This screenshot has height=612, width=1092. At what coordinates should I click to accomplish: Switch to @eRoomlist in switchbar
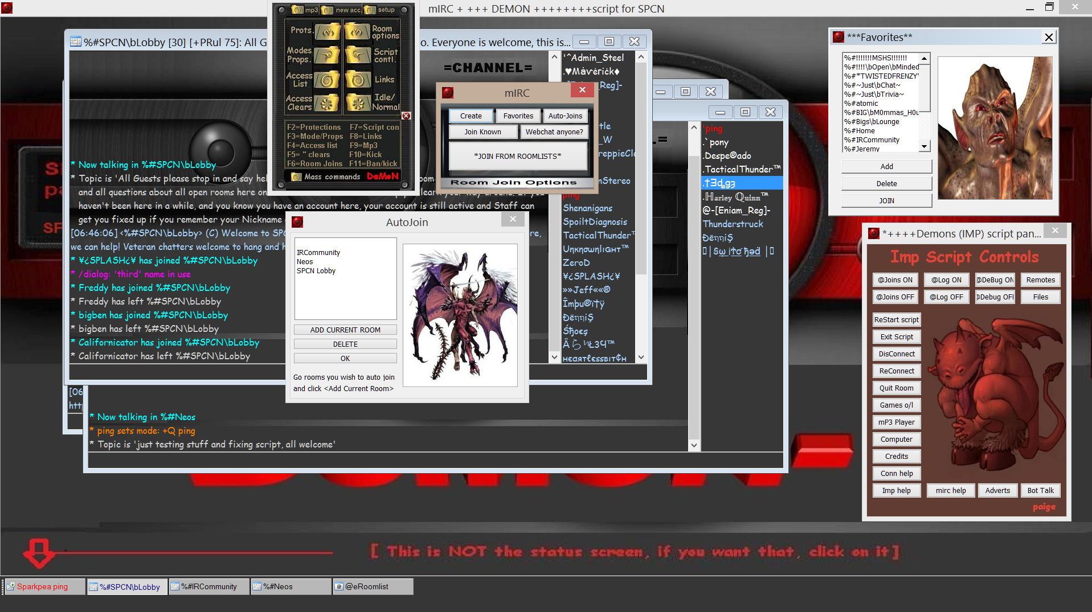coord(373,586)
